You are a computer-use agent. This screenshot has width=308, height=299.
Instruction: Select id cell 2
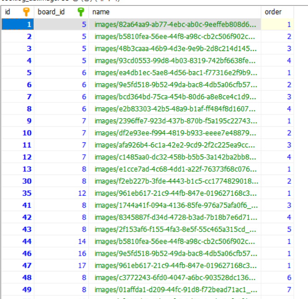pyautogui.click(x=17, y=36)
